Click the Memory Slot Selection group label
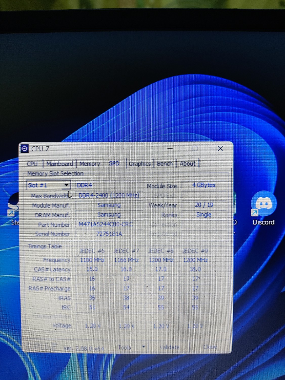Screen dimensions: 285x380 click(55, 174)
